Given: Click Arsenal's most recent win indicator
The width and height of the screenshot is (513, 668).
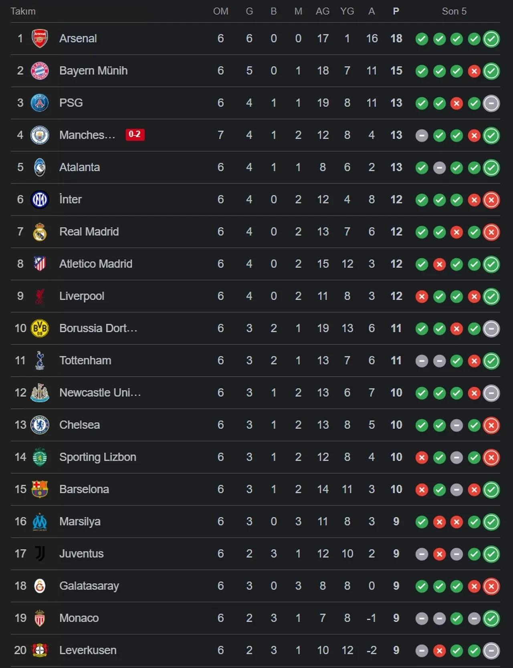Looking at the screenshot, I should tap(491, 39).
